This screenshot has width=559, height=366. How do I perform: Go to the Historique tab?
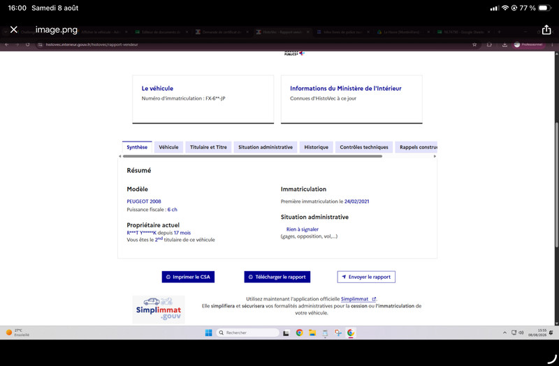click(x=317, y=147)
